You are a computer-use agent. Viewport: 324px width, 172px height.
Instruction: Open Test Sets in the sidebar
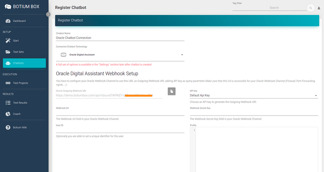pyautogui.click(x=24, y=52)
